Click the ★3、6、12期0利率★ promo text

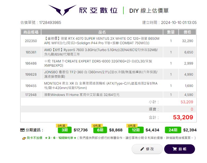(61, 138)
